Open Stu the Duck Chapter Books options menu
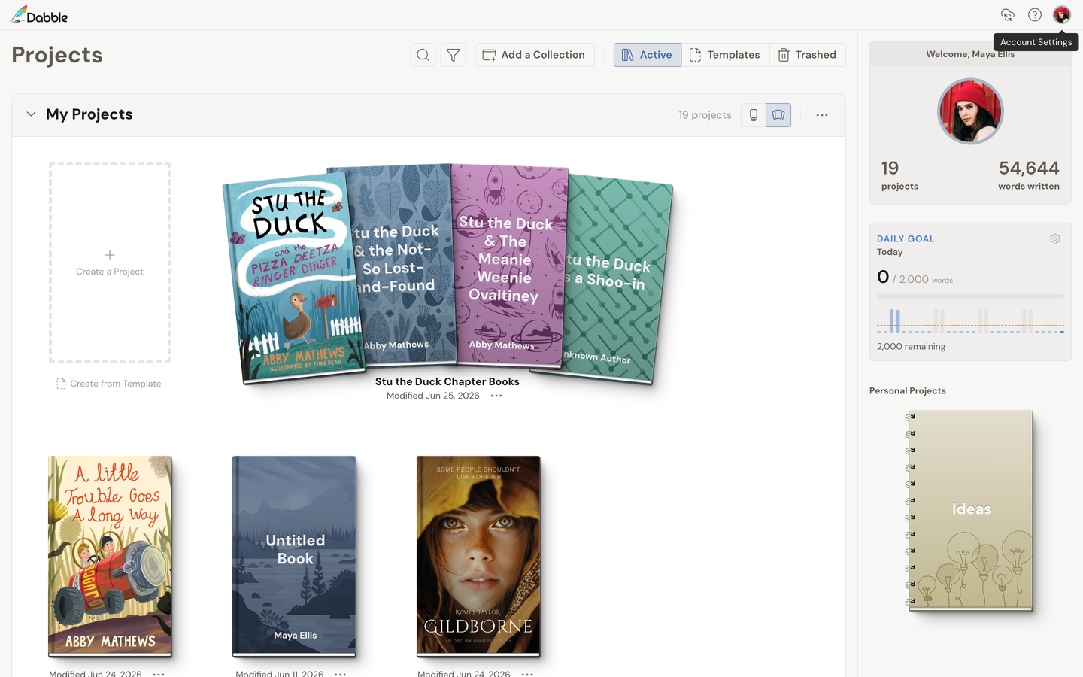 [x=496, y=396]
